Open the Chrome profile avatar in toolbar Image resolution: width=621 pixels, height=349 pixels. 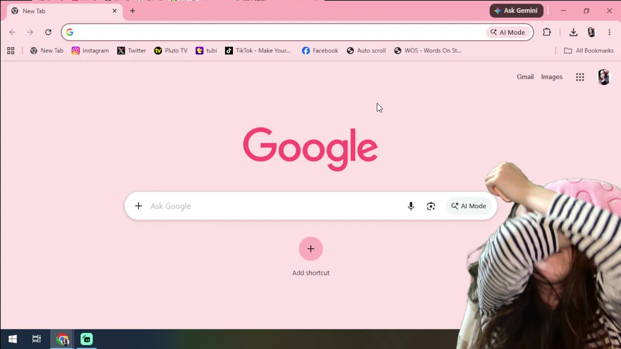pos(591,32)
